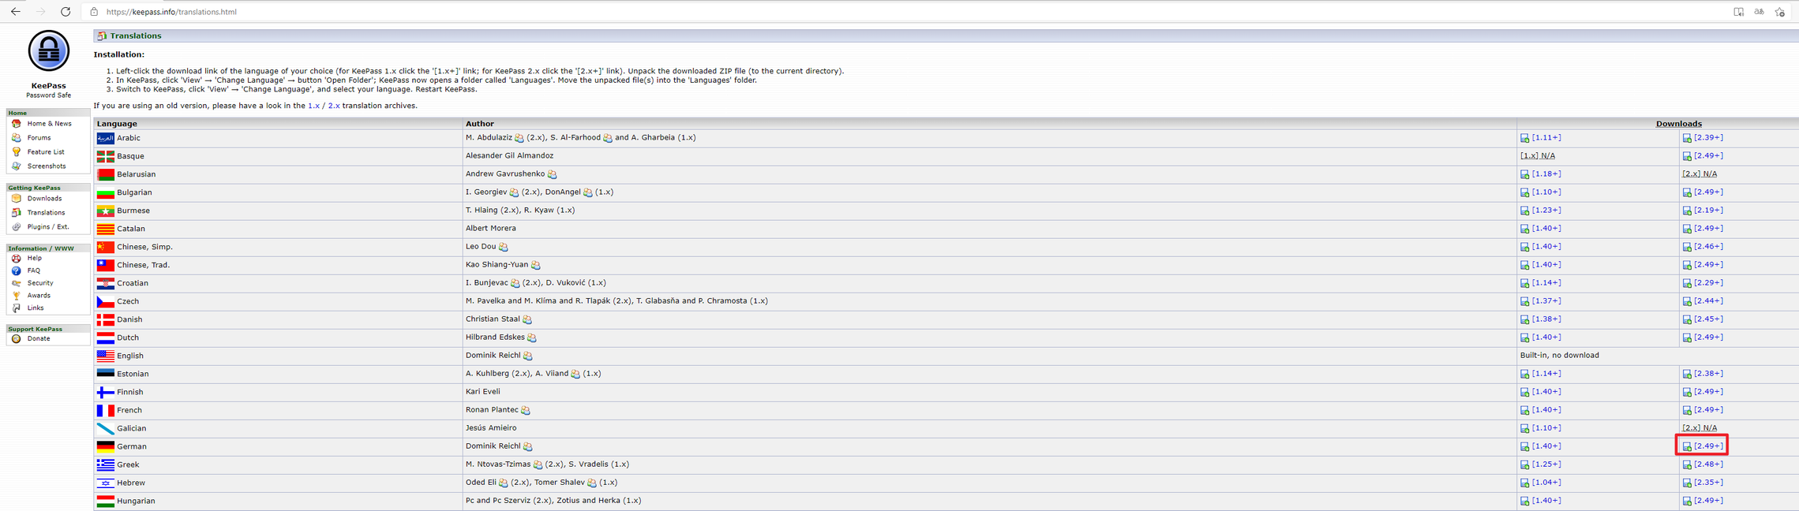1799x511 pixels.
Task: Click 'Chinese, Simp.' language cell
Action: (x=278, y=247)
